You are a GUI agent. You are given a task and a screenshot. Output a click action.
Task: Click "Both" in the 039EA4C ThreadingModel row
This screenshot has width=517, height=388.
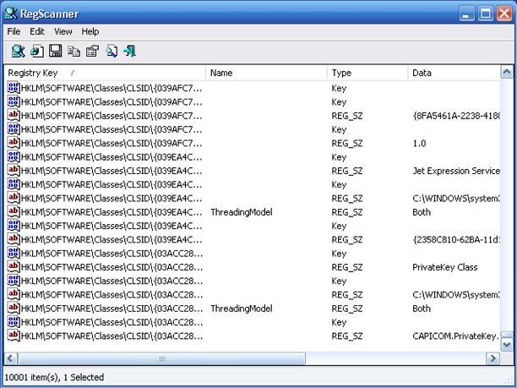pyautogui.click(x=422, y=212)
